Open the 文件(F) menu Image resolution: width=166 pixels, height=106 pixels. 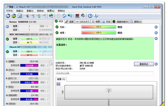click(9, 11)
